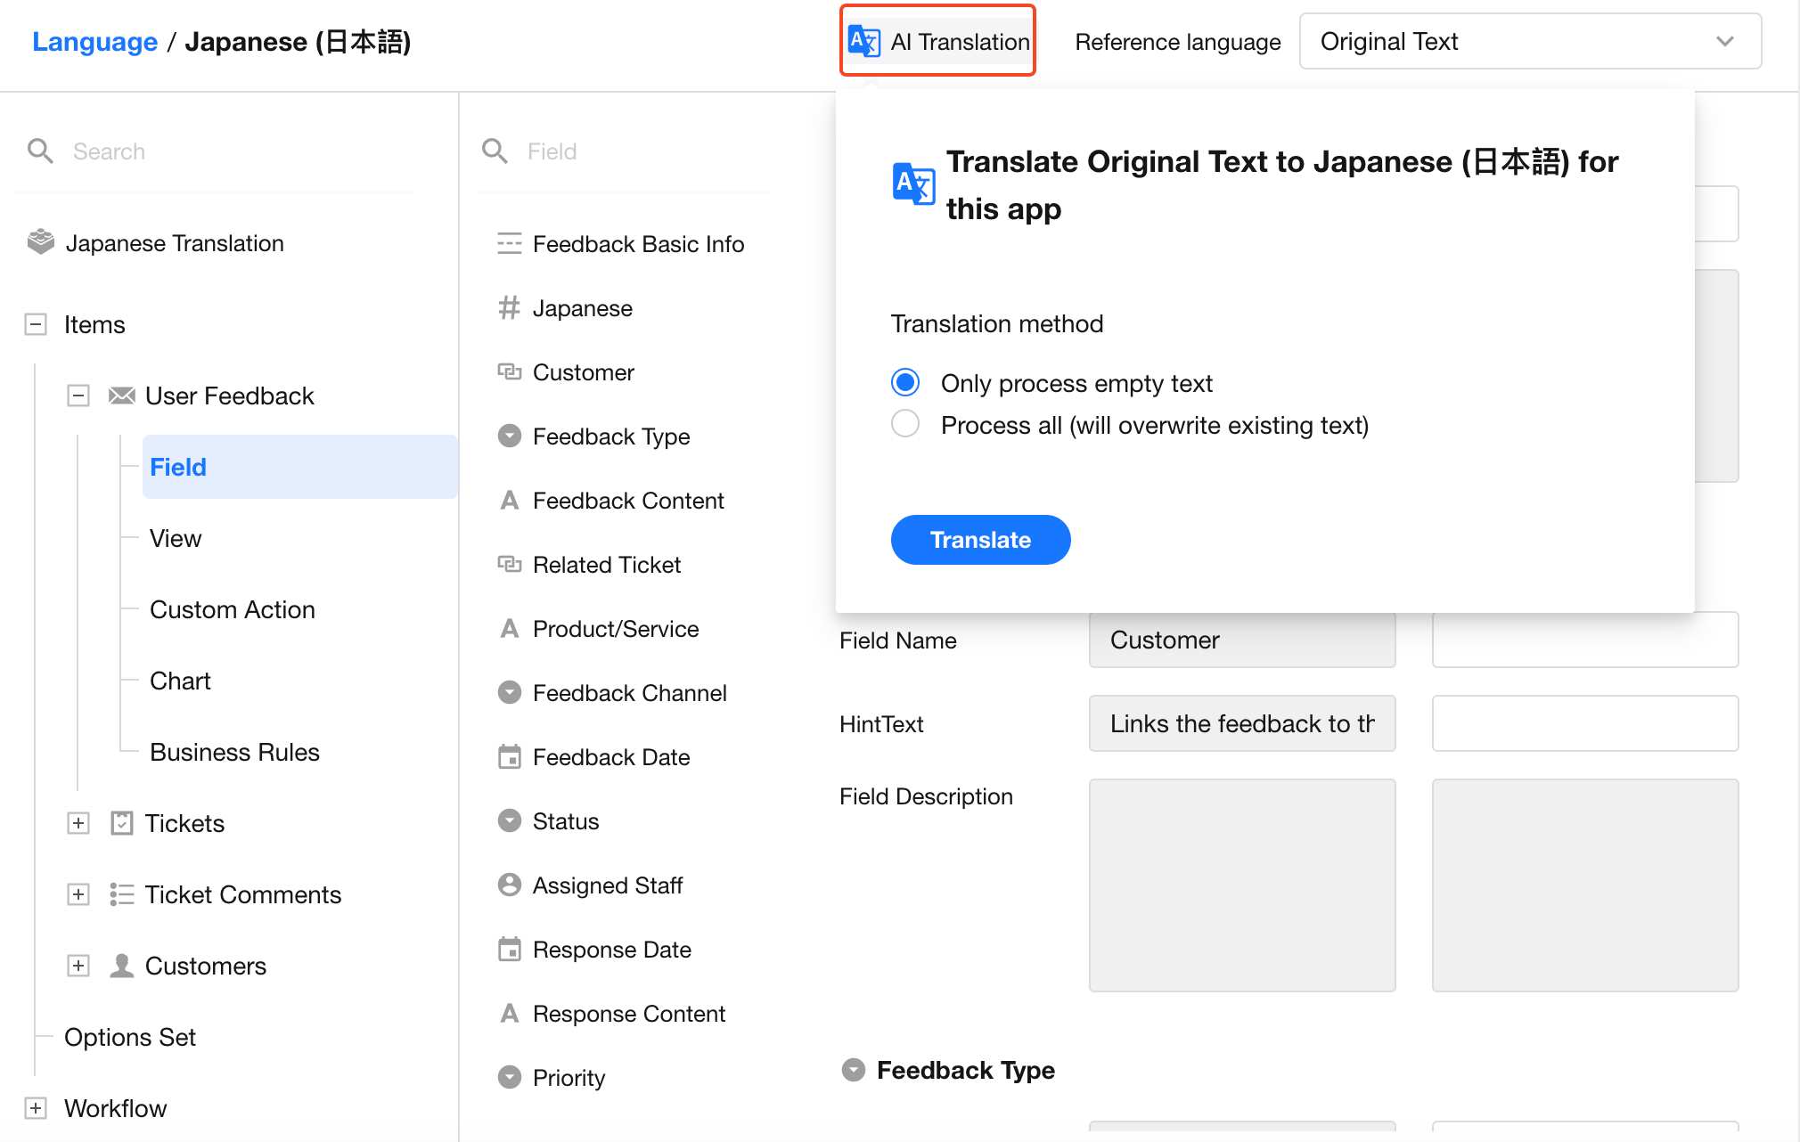1800x1142 pixels.
Task: Click the Feedback Date calendar icon
Action: 509,757
